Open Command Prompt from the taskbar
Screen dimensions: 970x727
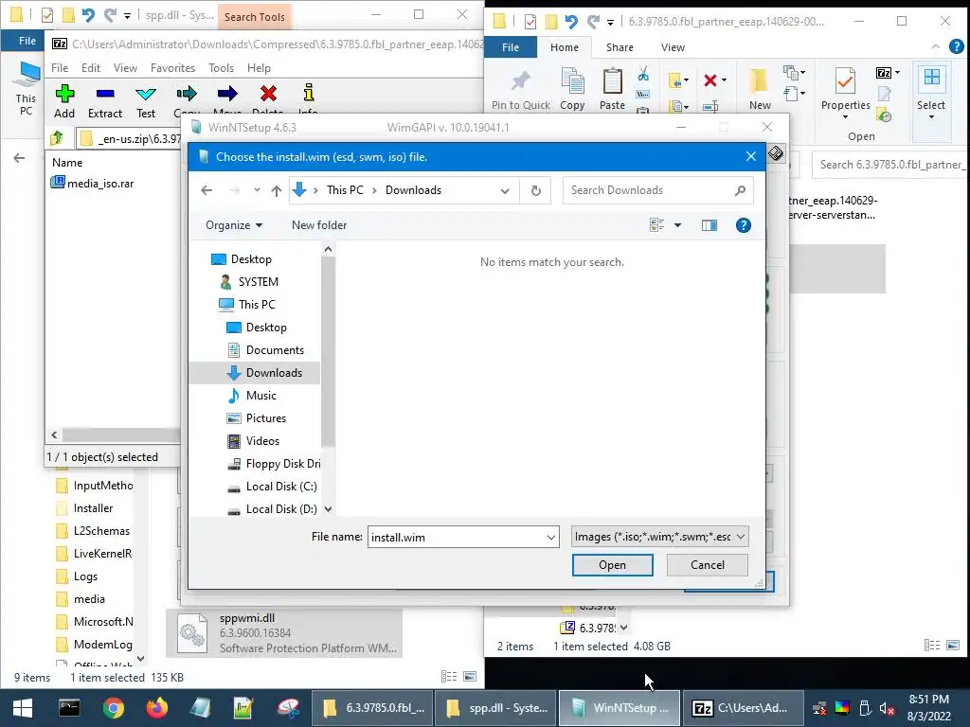point(69,708)
